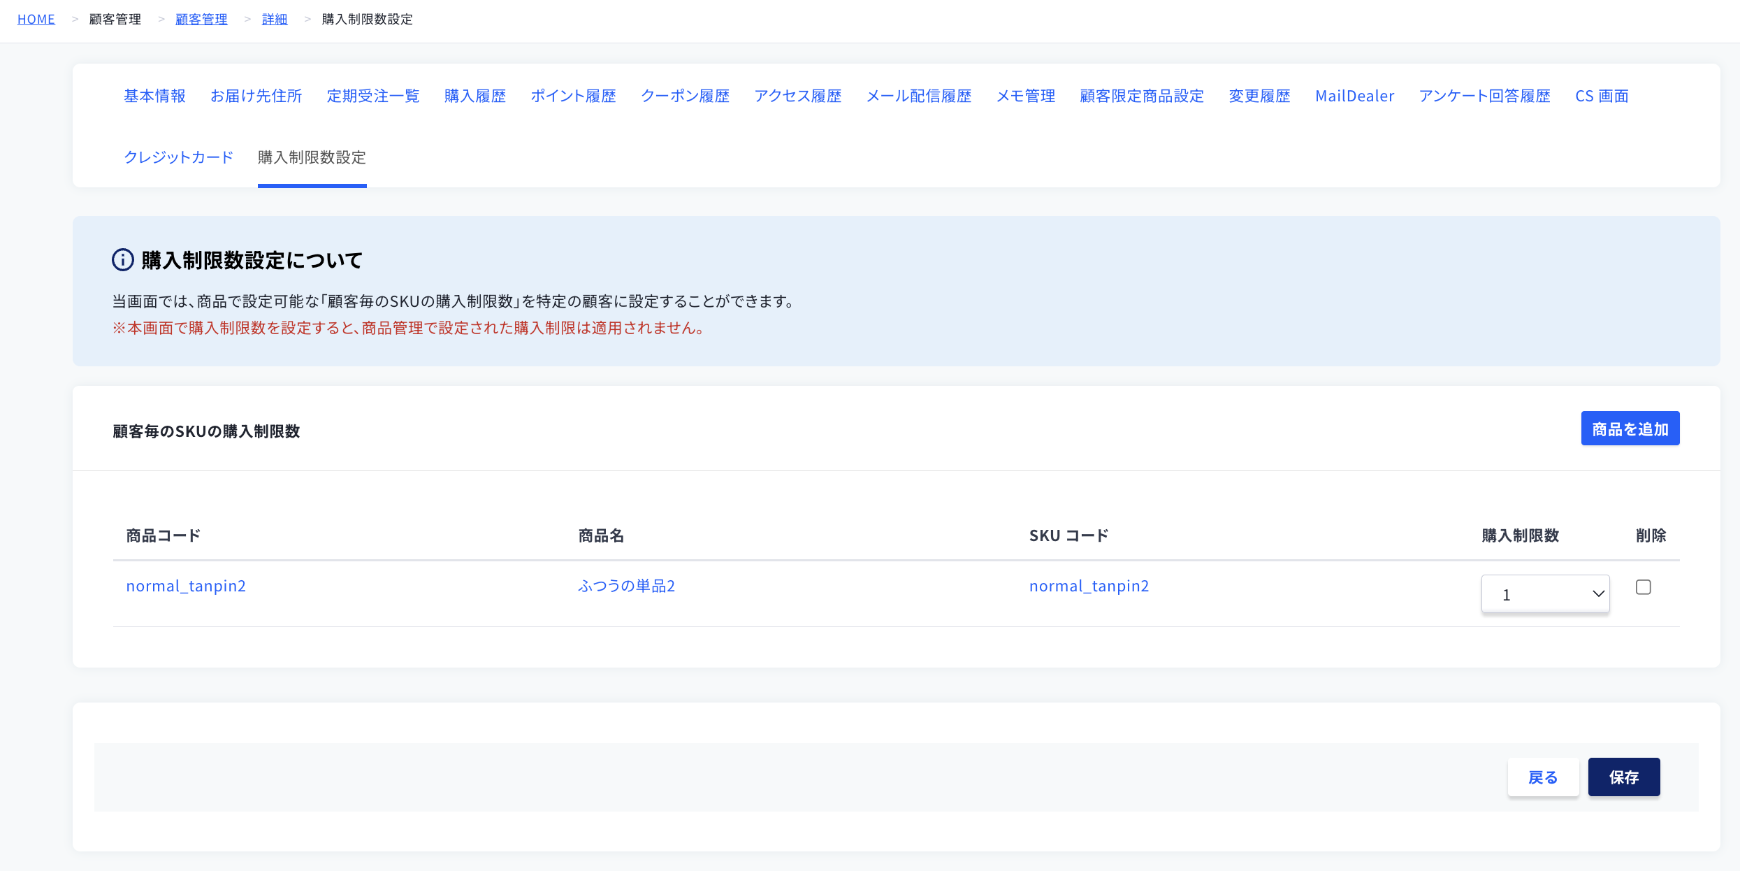Switch to the メール配信履歴 tab
Image resolution: width=1740 pixels, height=871 pixels.
tap(919, 96)
